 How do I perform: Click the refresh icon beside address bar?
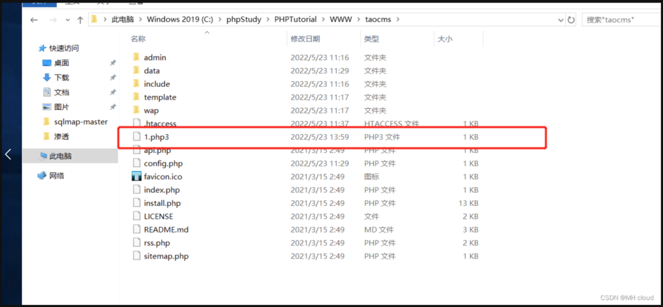[x=571, y=20]
